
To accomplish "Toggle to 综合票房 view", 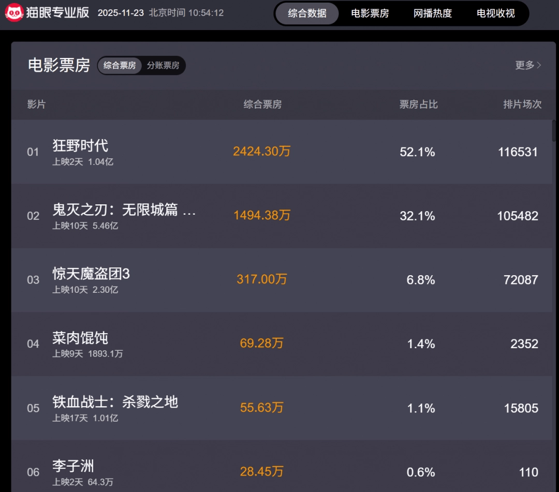I will pyautogui.click(x=120, y=66).
